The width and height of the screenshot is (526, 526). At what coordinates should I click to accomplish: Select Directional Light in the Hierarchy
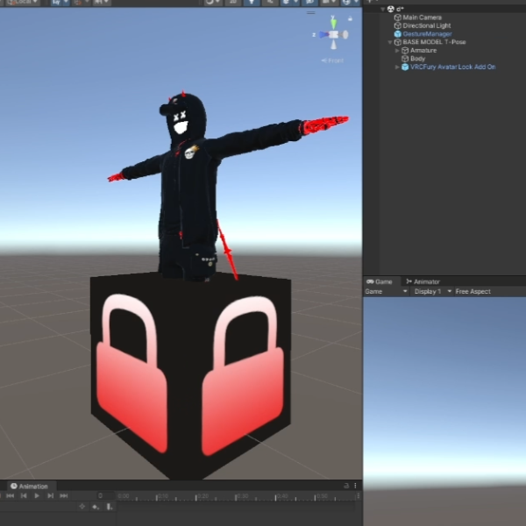(426, 25)
